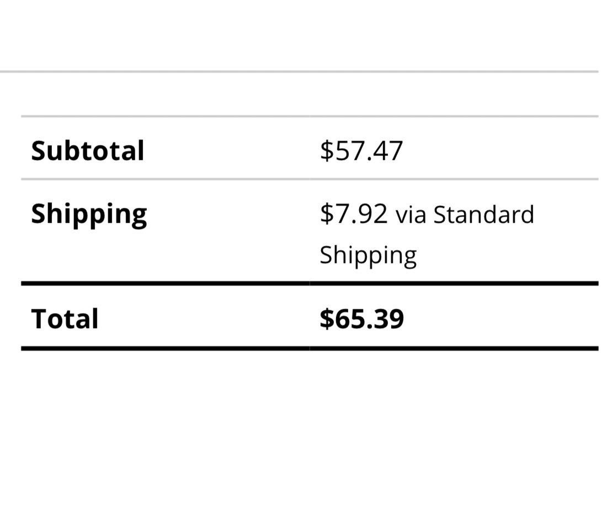Screen dimensions: 612x509
Task: Click the word "Standard" in shipping method
Action: [483, 215]
